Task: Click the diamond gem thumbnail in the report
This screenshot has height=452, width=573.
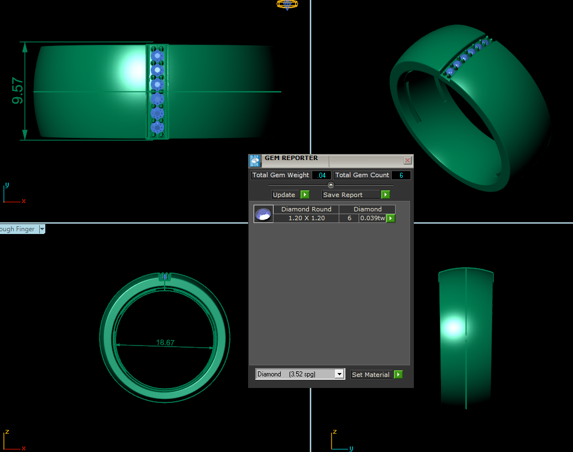Action: (x=263, y=214)
